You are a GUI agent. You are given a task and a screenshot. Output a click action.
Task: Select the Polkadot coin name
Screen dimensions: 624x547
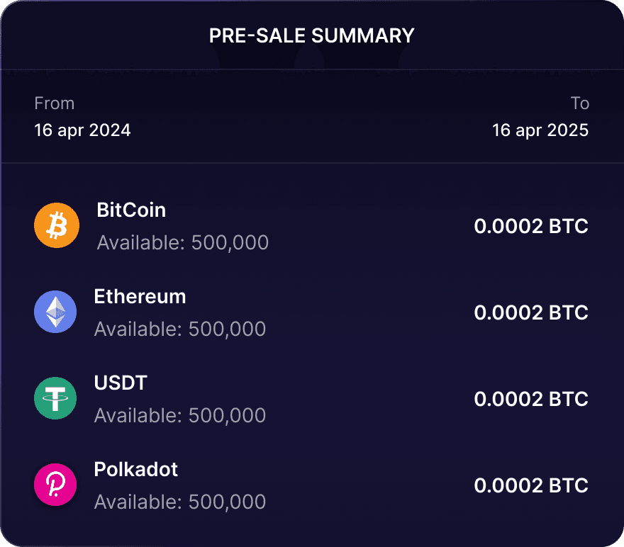(x=135, y=469)
